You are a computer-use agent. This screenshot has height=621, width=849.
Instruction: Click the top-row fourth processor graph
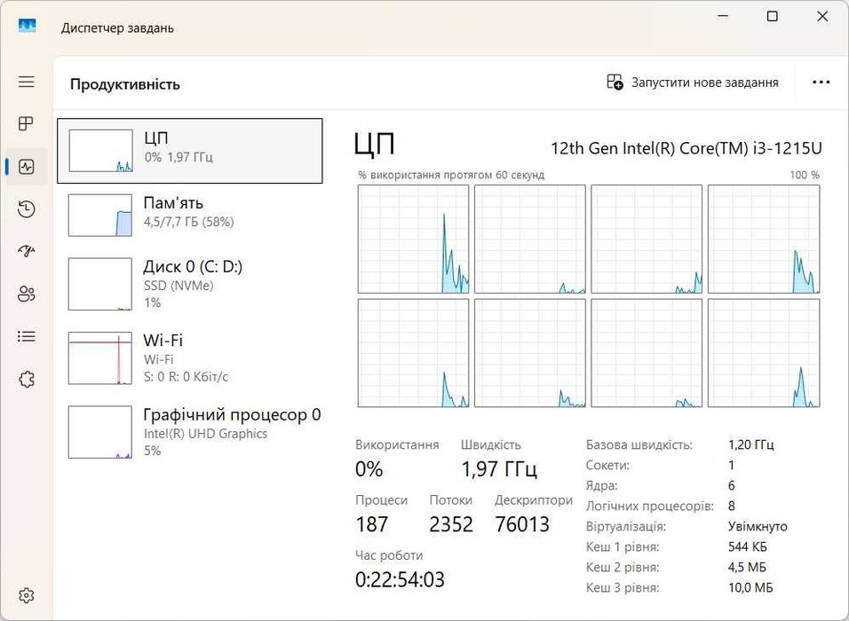(x=764, y=240)
